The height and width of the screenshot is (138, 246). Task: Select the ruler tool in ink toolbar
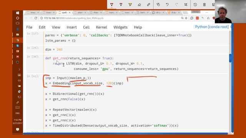pyautogui.click(x=148, y=5)
